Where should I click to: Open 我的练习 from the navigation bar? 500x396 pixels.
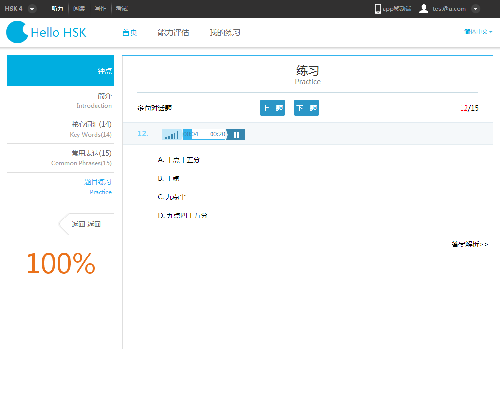click(225, 32)
